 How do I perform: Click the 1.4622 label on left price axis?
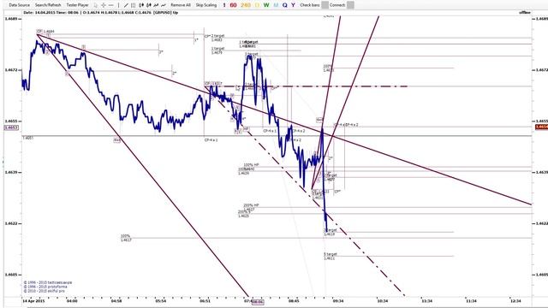(11, 223)
